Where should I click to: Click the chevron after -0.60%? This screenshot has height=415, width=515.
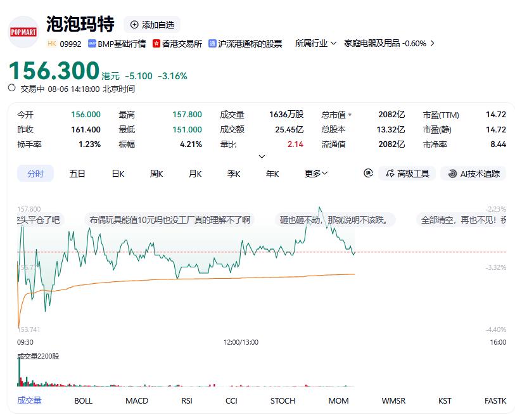tap(432, 43)
